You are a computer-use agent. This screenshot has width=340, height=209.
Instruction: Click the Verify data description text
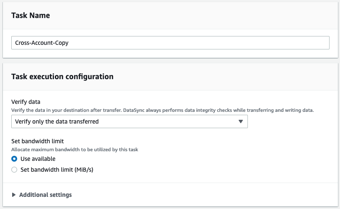click(162, 110)
